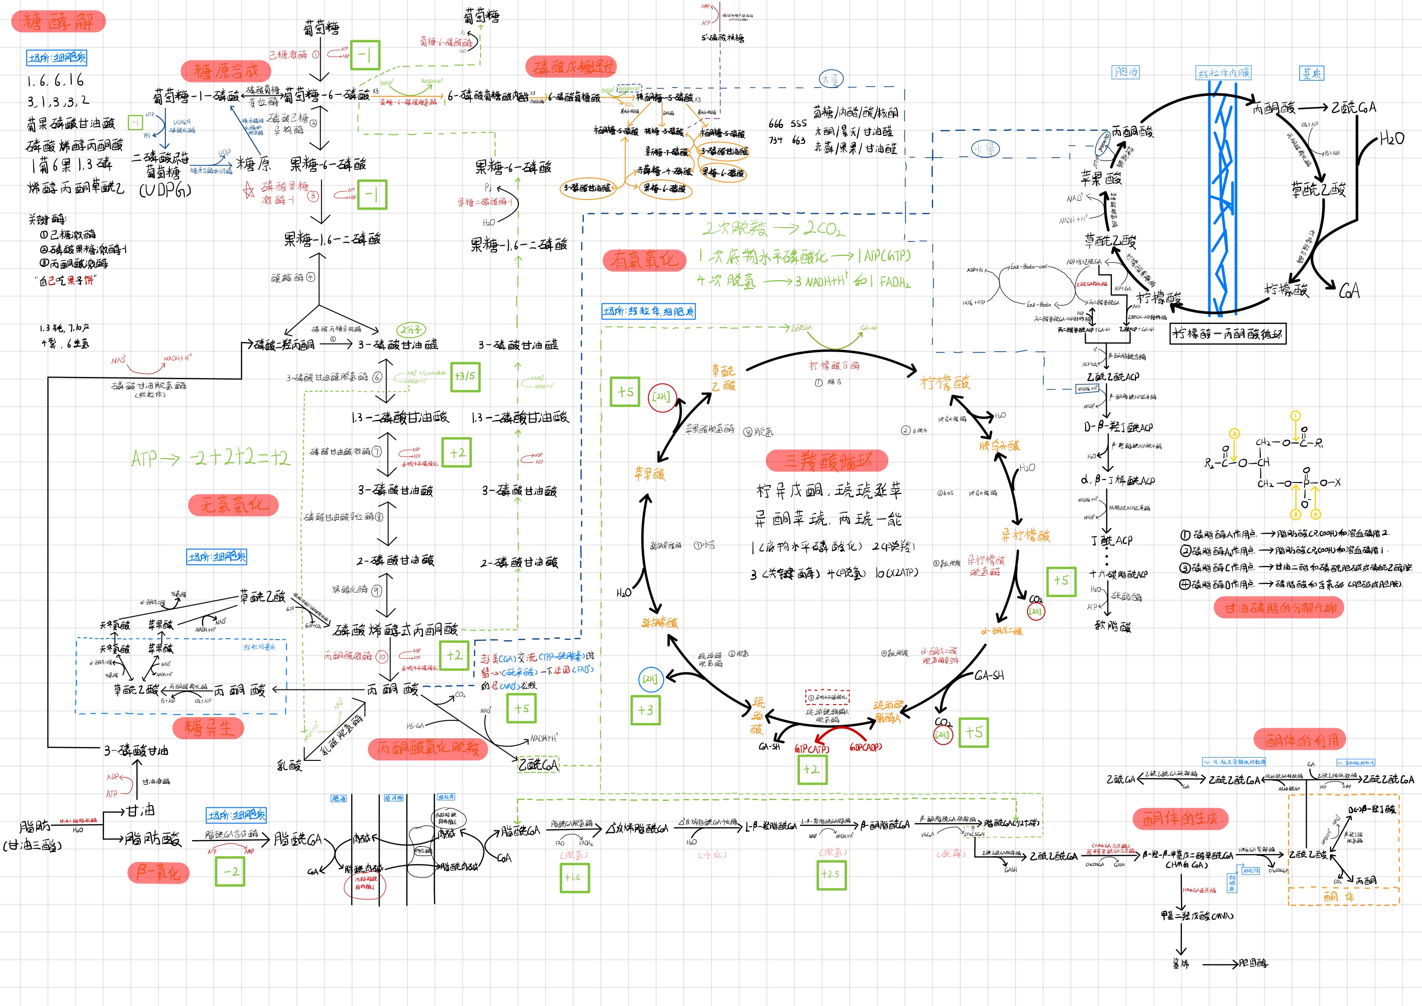
Task: Click the red circled 肉碱脂酰转移酶I label
Action: 365,883
